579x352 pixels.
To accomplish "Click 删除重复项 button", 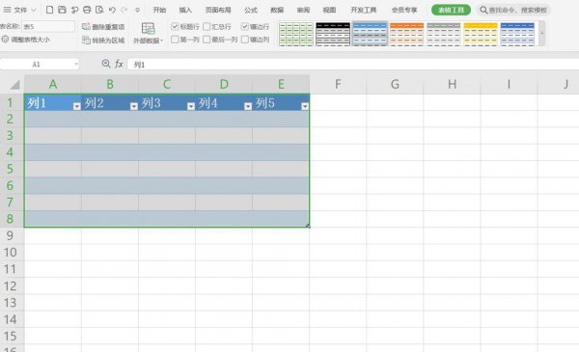I will (x=103, y=27).
